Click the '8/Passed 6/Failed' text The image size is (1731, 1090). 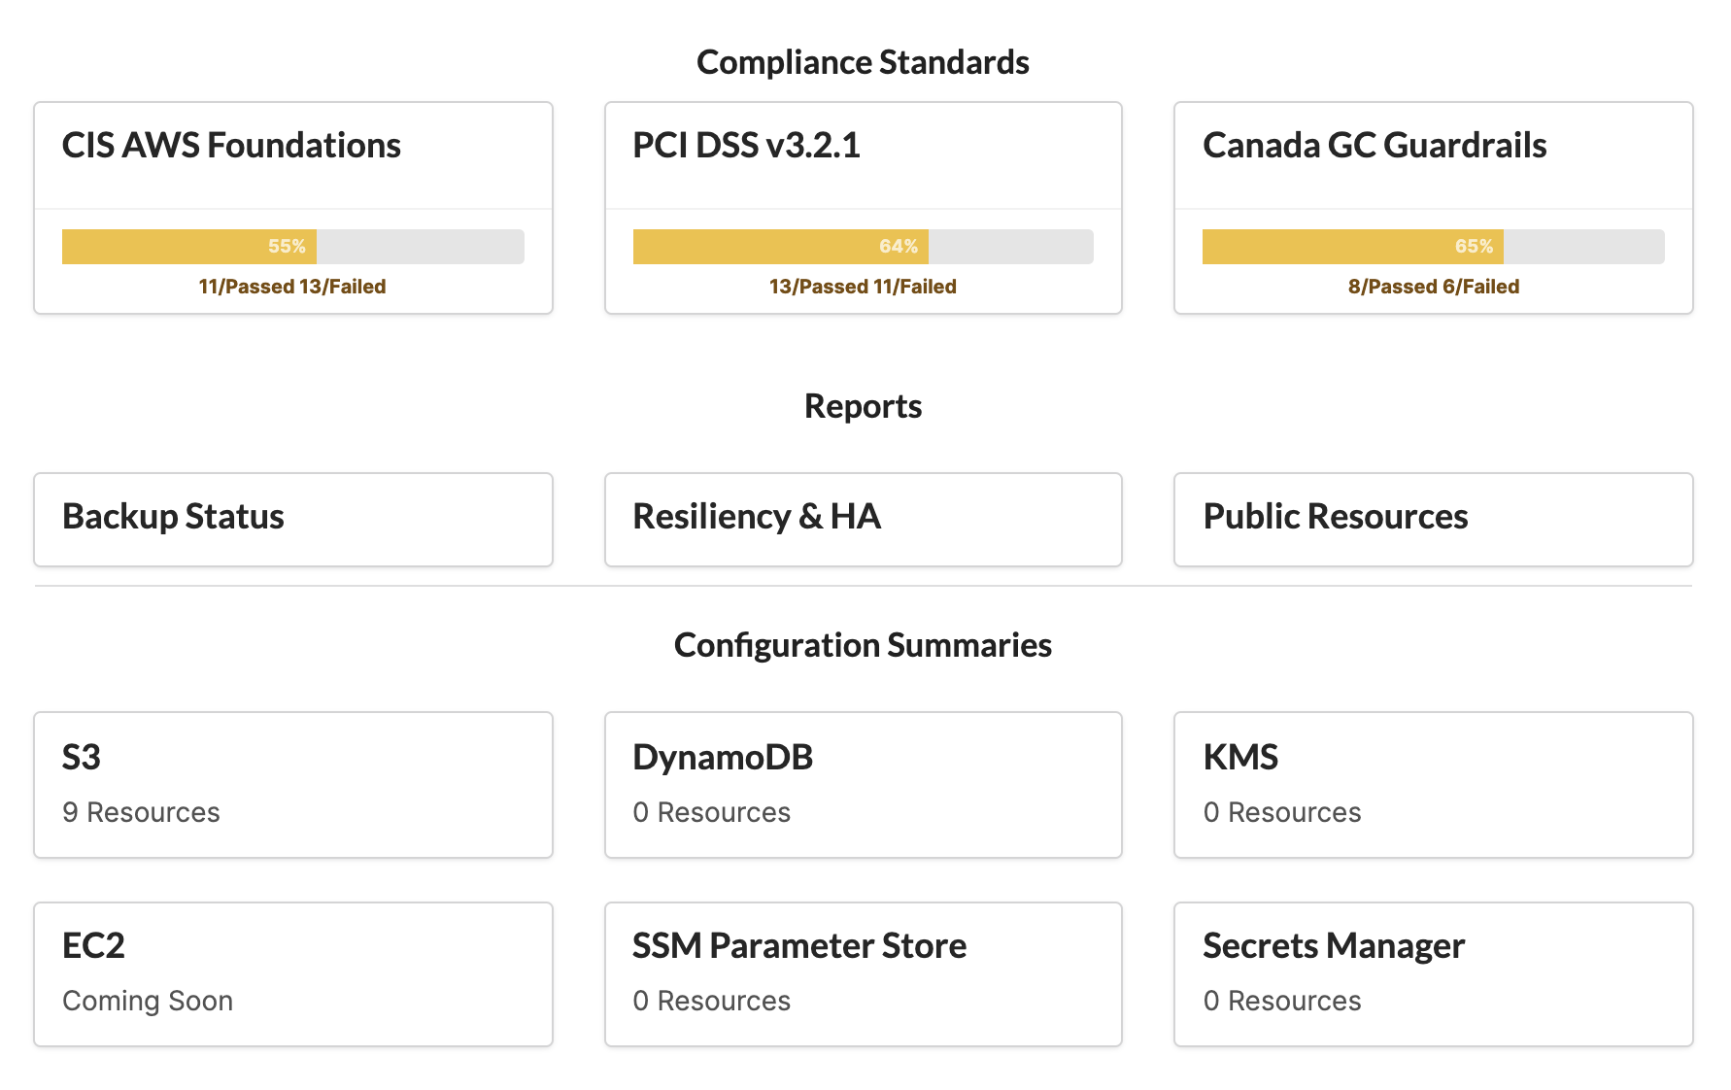1434,287
